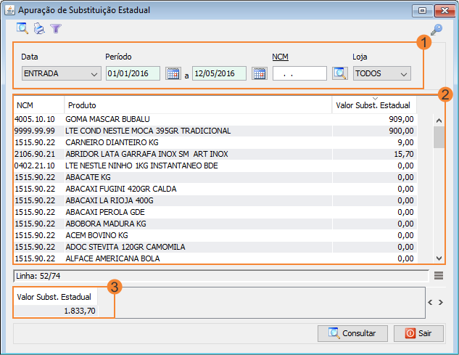
Task: Click the key icon at top right
Action: click(x=437, y=30)
